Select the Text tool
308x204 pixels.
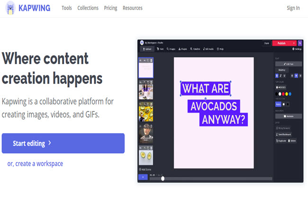pyautogui.click(x=160, y=49)
